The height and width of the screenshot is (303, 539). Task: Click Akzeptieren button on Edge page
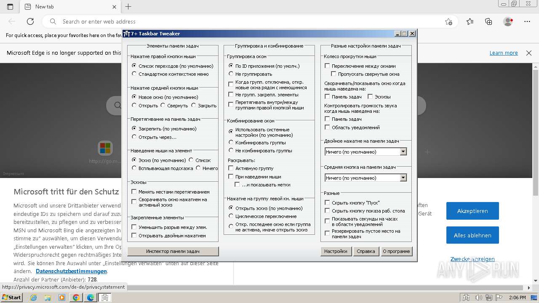coord(472,211)
